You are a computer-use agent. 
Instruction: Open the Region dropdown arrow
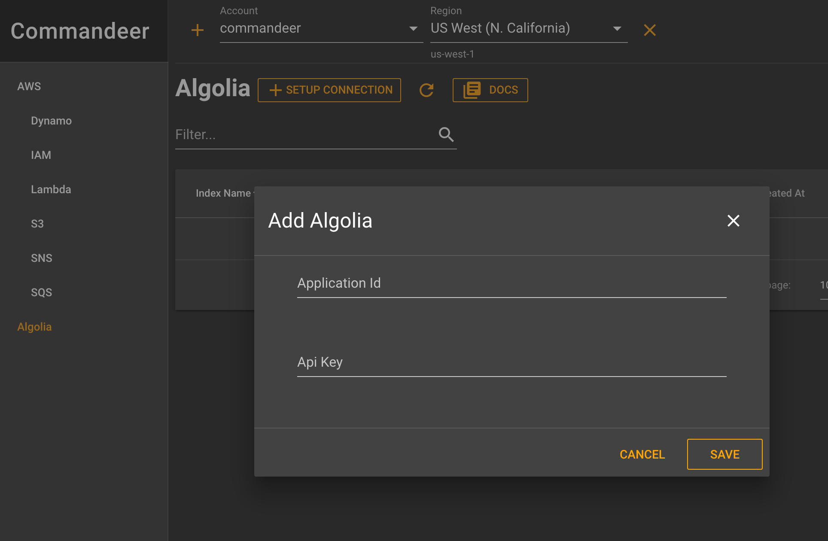617,29
